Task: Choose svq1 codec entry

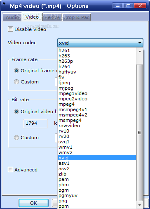Action: point(97,142)
